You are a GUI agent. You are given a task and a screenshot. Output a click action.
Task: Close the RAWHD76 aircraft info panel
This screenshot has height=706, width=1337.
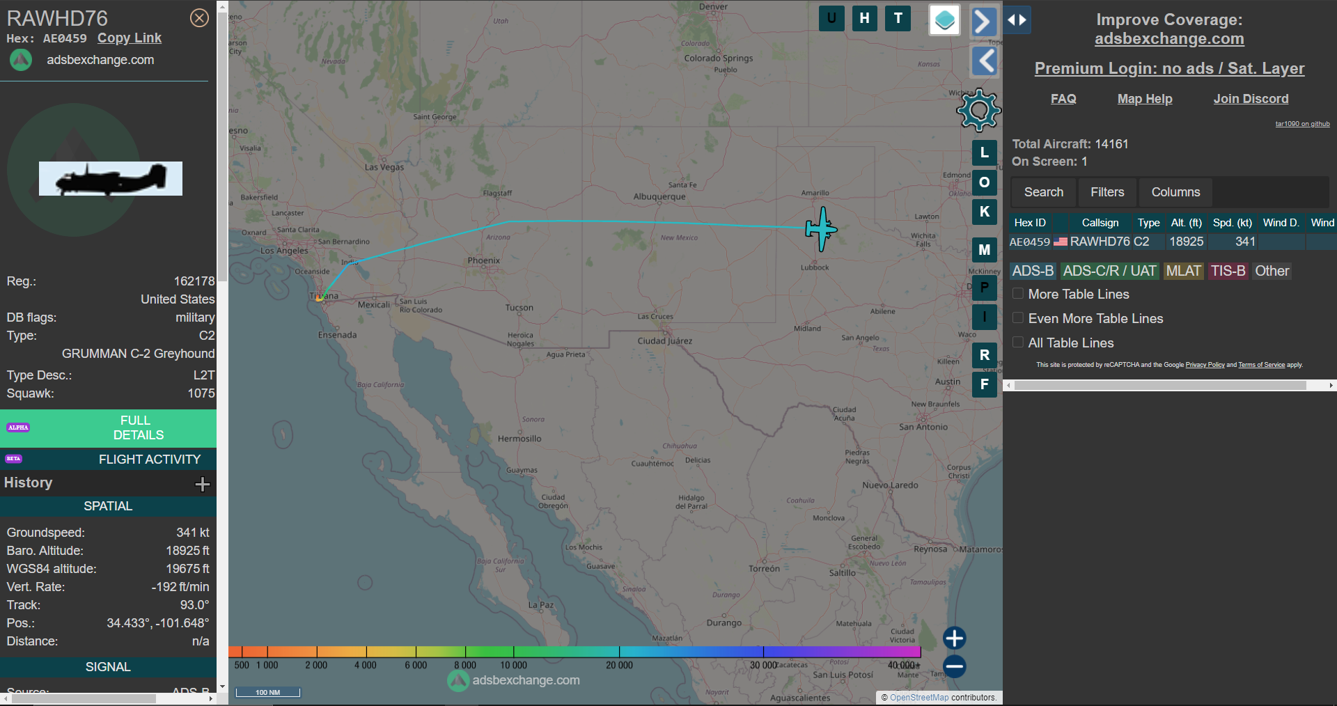click(199, 18)
